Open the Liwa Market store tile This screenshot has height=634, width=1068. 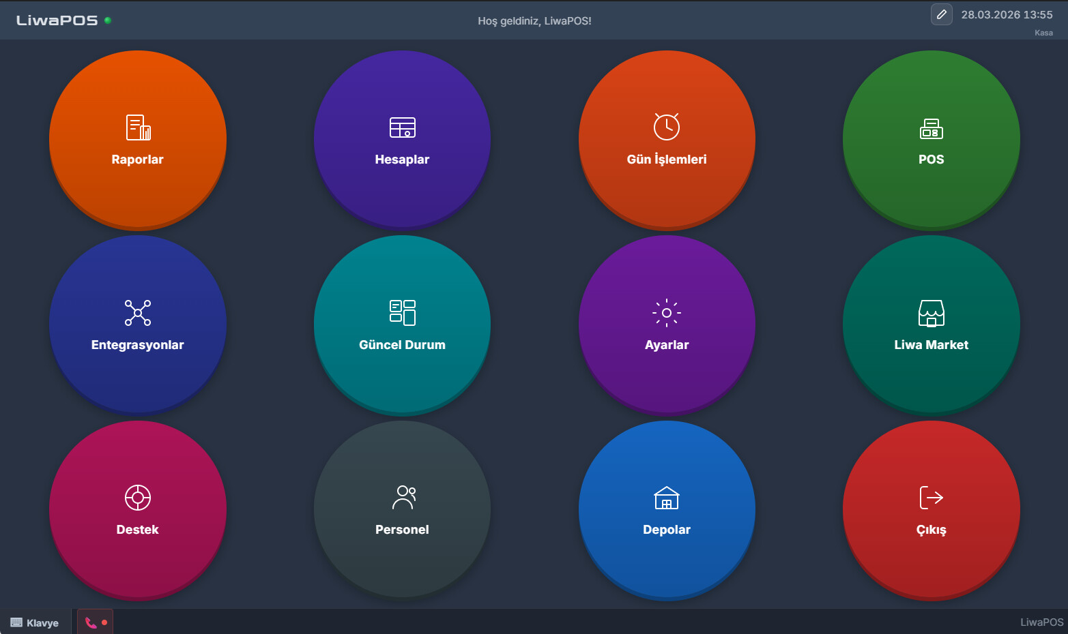(x=931, y=324)
